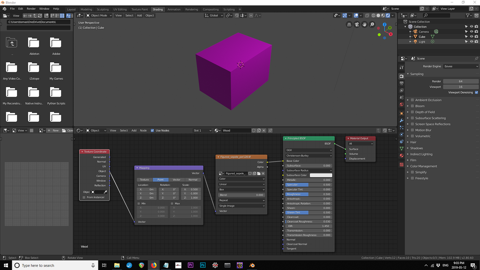480x270 pixels.
Task: Expand the Shadows panel
Action: (x=416, y=148)
